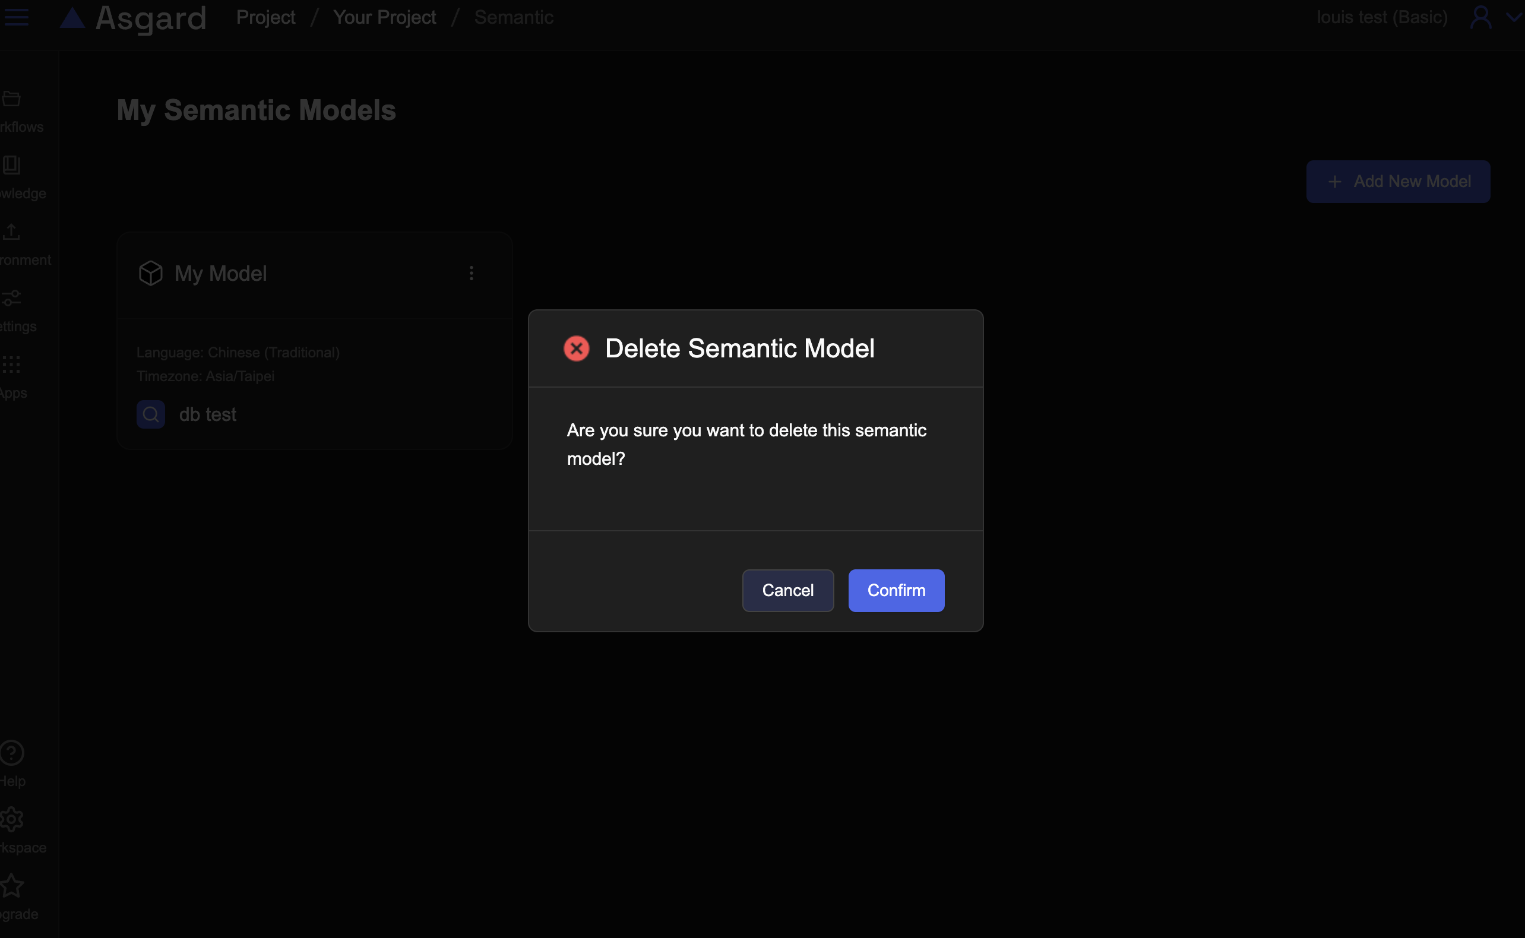Open the Settings sliders sidebar icon

pyautogui.click(x=11, y=299)
